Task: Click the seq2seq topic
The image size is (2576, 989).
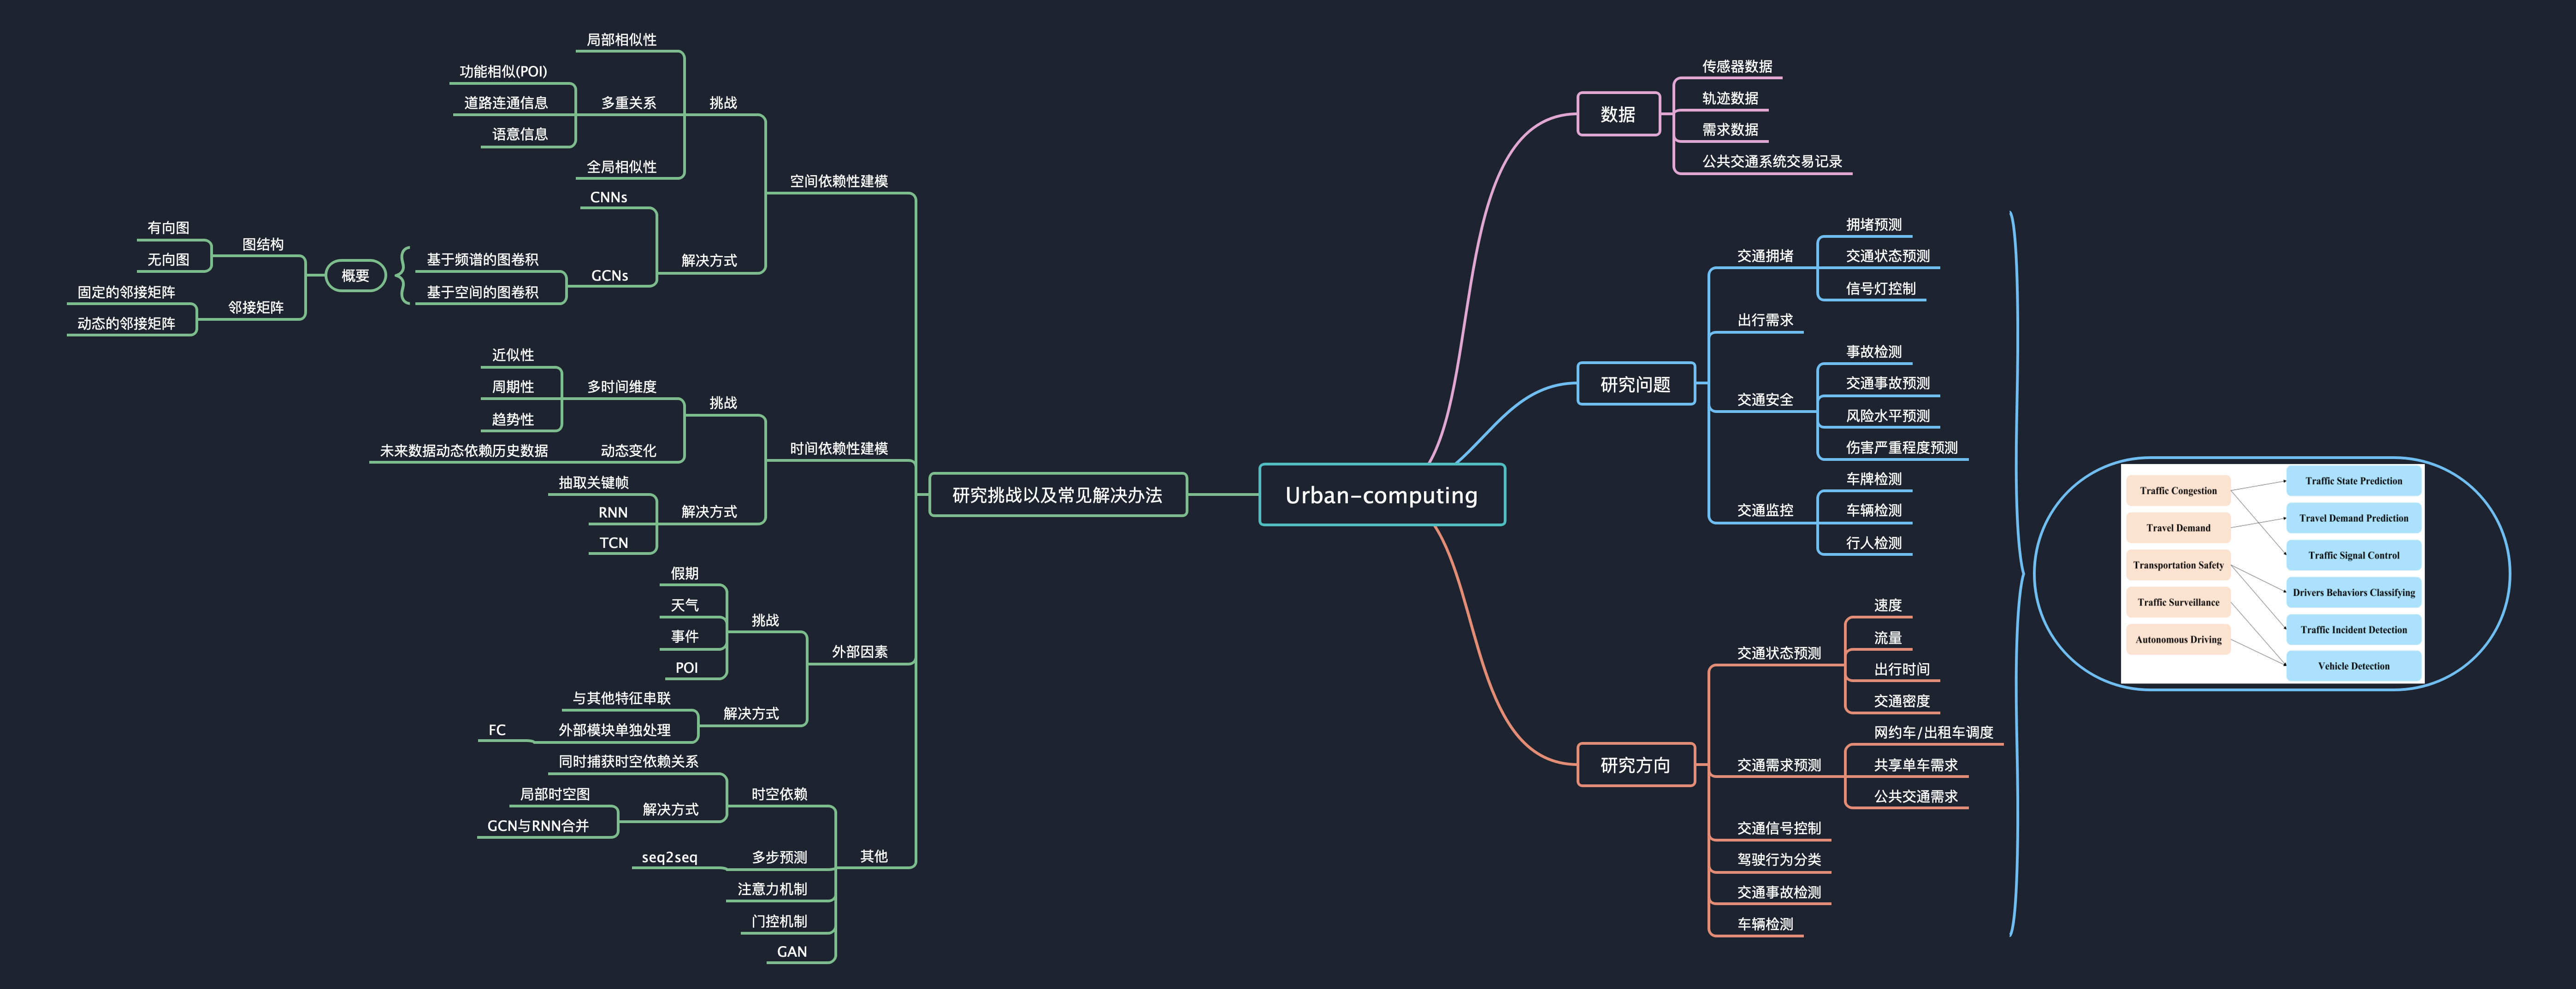Action: click(x=670, y=857)
